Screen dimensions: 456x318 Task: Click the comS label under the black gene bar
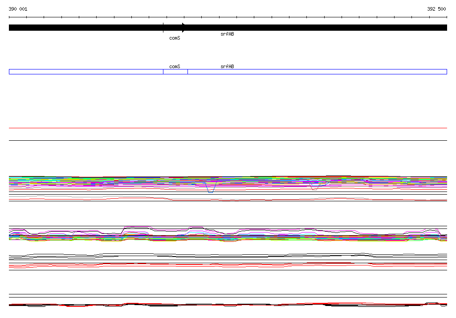point(175,38)
